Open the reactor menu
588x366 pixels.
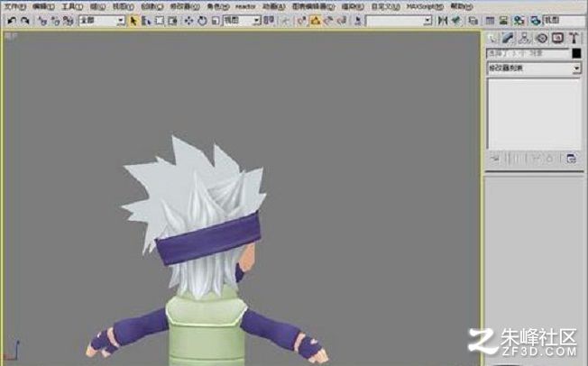click(245, 6)
